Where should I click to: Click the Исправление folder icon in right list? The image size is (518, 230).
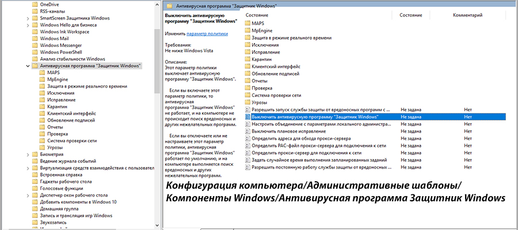coord(247,52)
